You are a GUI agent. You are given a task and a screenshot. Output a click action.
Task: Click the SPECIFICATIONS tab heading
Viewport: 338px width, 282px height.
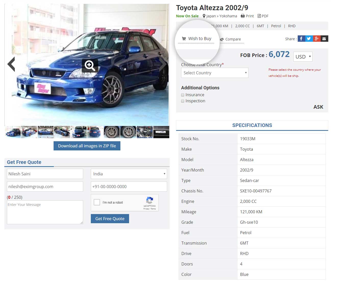coord(252,125)
